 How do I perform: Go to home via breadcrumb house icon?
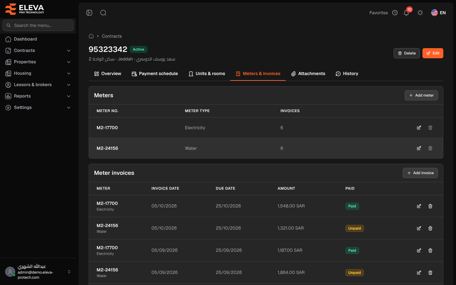click(x=91, y=36)
